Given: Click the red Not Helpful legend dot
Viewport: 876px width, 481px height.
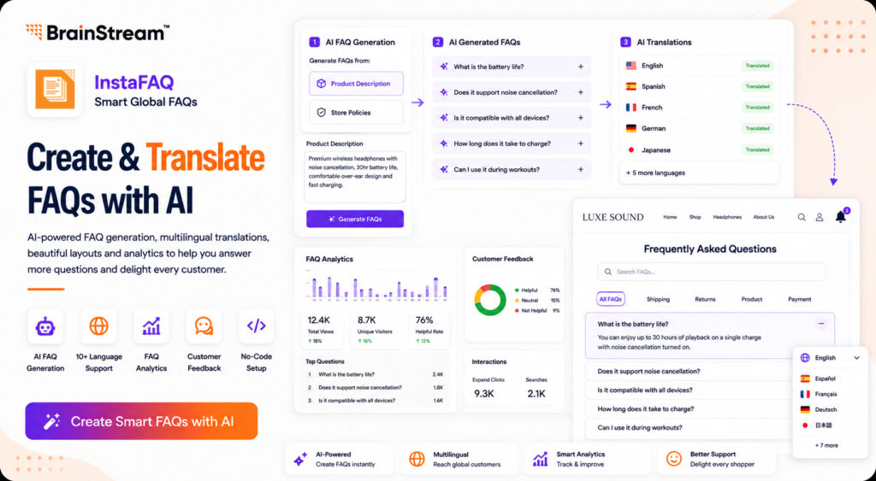Looking at the screenshot, I should 517,310.
